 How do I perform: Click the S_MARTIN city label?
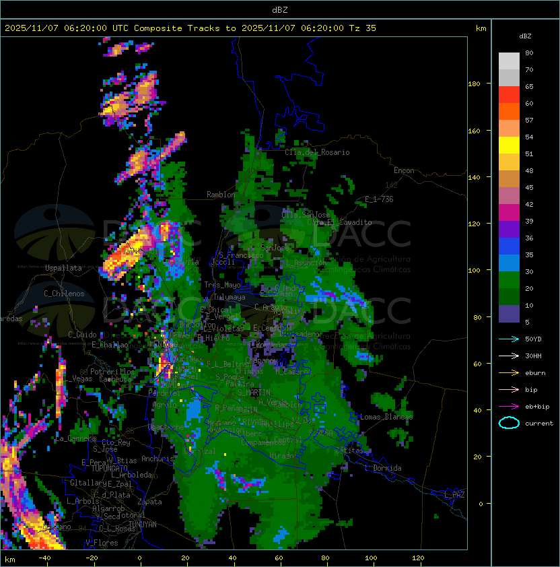click(254, 393)
